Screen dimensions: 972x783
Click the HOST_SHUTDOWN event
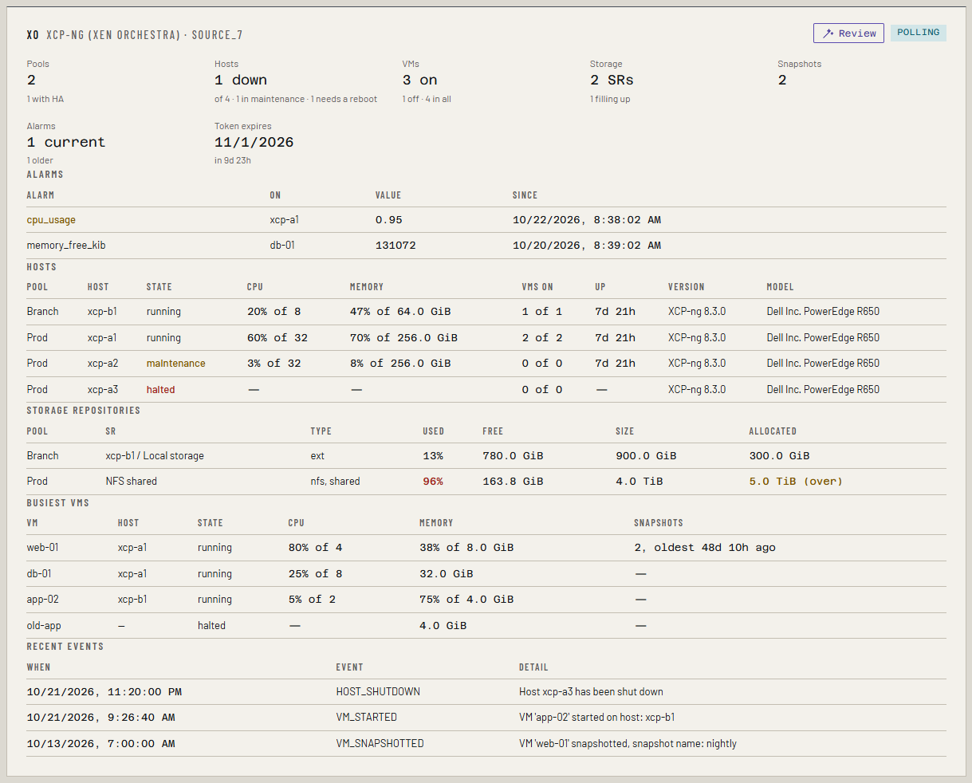378,692
